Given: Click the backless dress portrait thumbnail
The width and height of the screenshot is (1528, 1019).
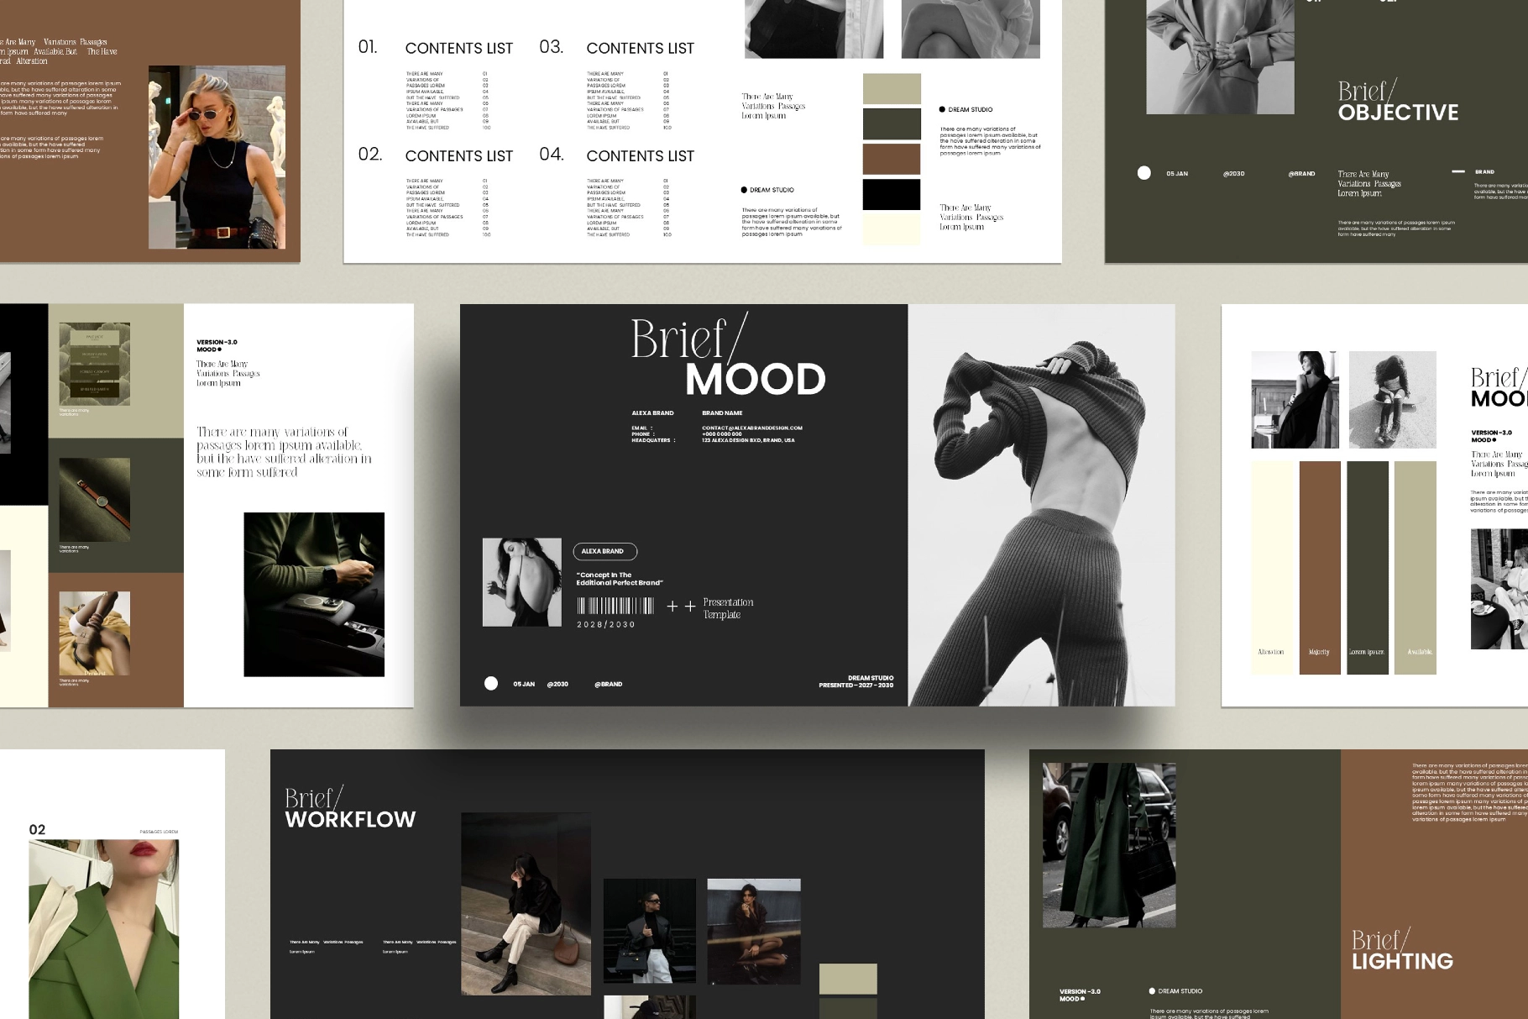Looking at the screenshot, I should (521, 584).
